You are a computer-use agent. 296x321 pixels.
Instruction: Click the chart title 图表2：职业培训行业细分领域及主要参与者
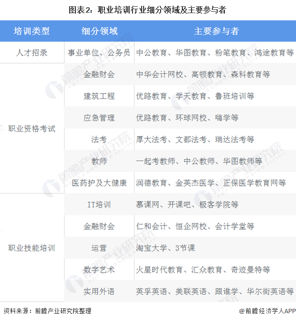[148, 10]
